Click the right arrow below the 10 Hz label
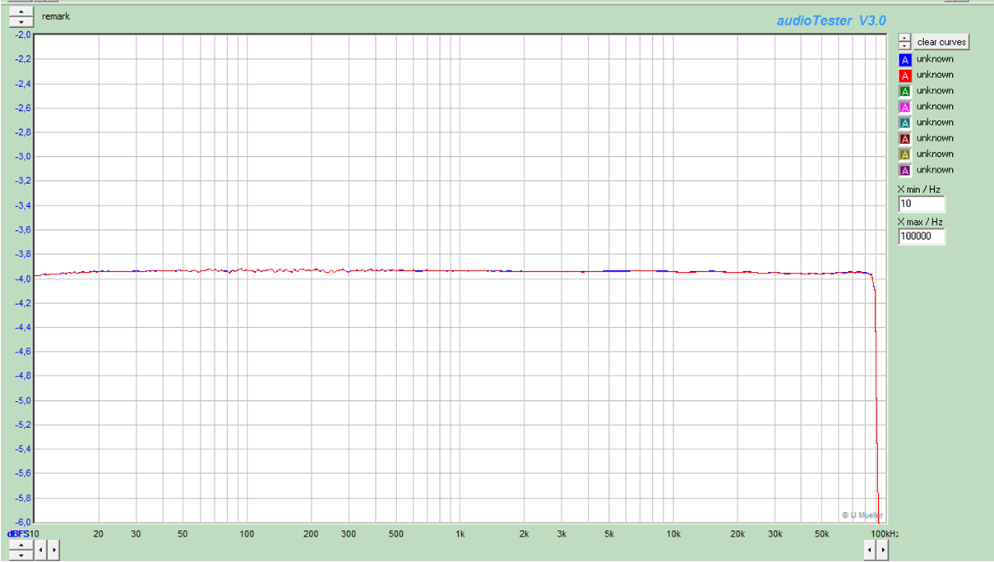 (x=53, y=549)
